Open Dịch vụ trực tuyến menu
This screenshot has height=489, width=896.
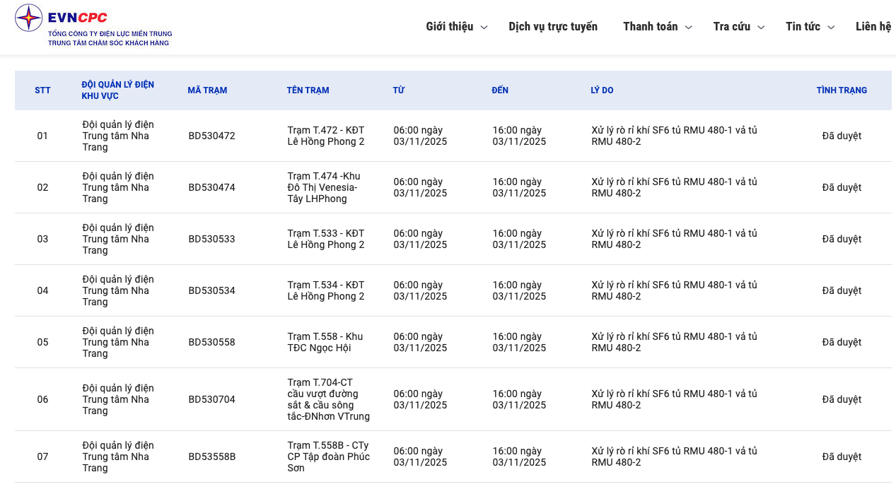pyautogui.click(x=552, y=27)
